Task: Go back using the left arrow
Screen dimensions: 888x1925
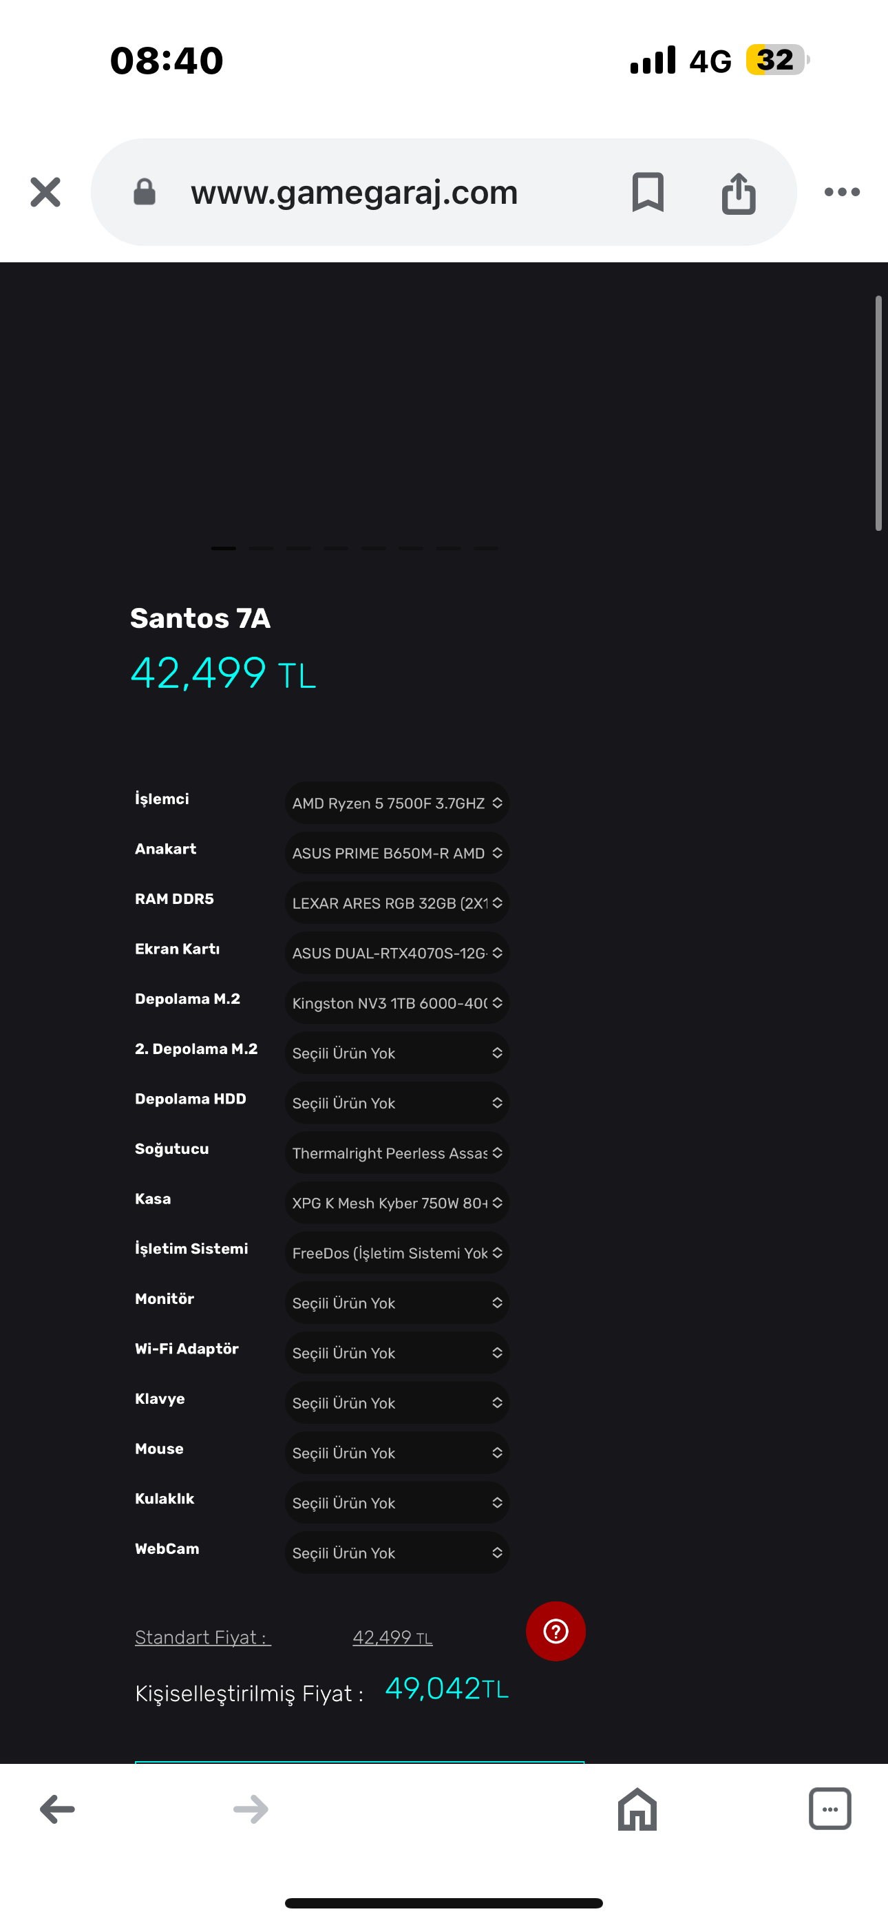Action: [x=58, y=1809]
